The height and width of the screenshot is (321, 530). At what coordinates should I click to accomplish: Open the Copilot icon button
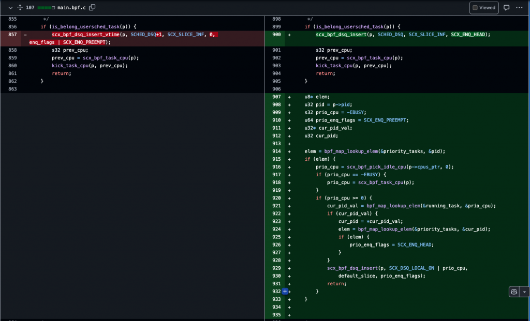coord(514,292)
